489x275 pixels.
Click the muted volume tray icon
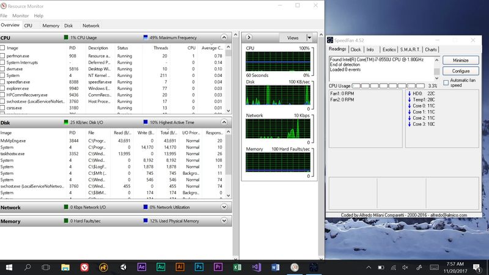405,267
